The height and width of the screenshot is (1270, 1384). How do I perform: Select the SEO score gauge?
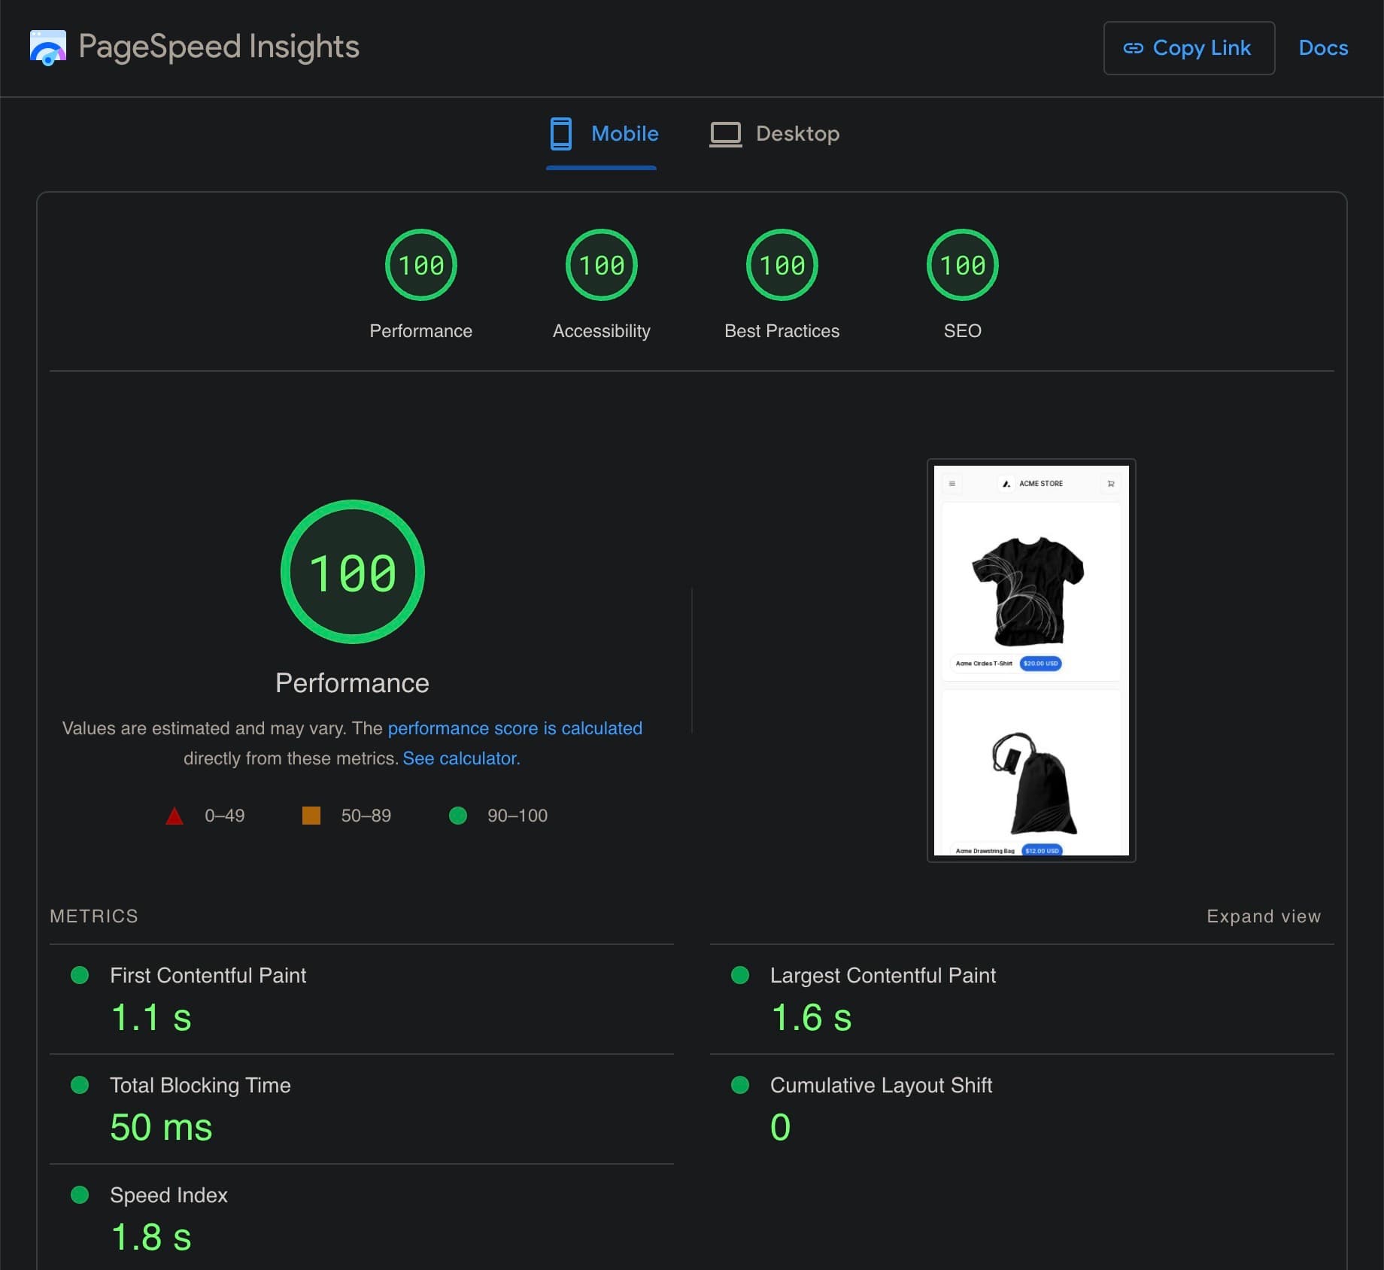click(963, 264)
